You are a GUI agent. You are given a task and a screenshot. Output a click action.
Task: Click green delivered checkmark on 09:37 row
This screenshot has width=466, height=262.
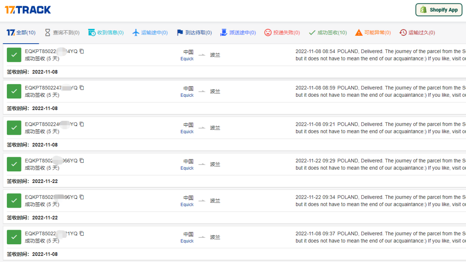point(14,237)
